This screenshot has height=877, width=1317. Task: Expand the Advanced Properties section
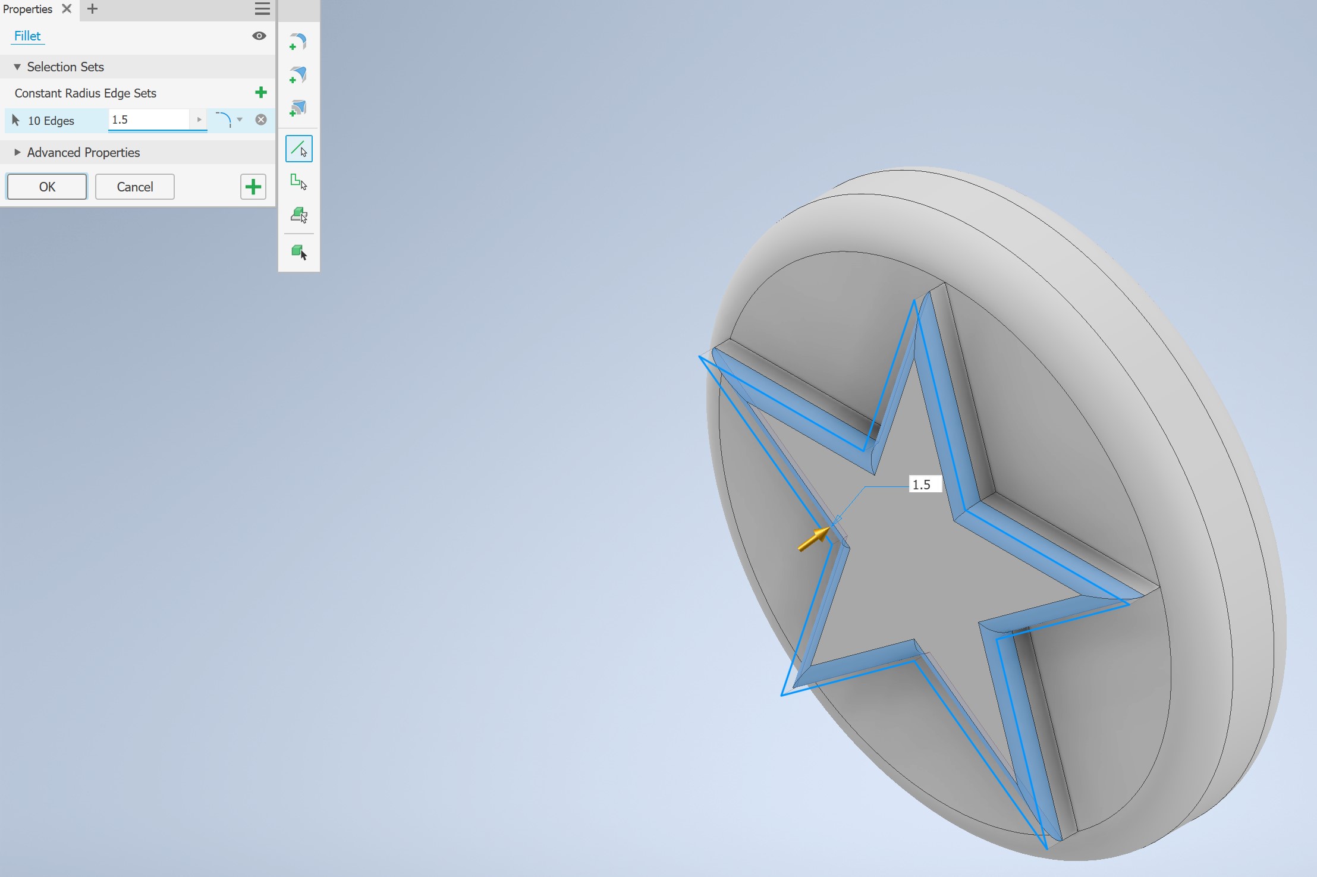point(17,152)
